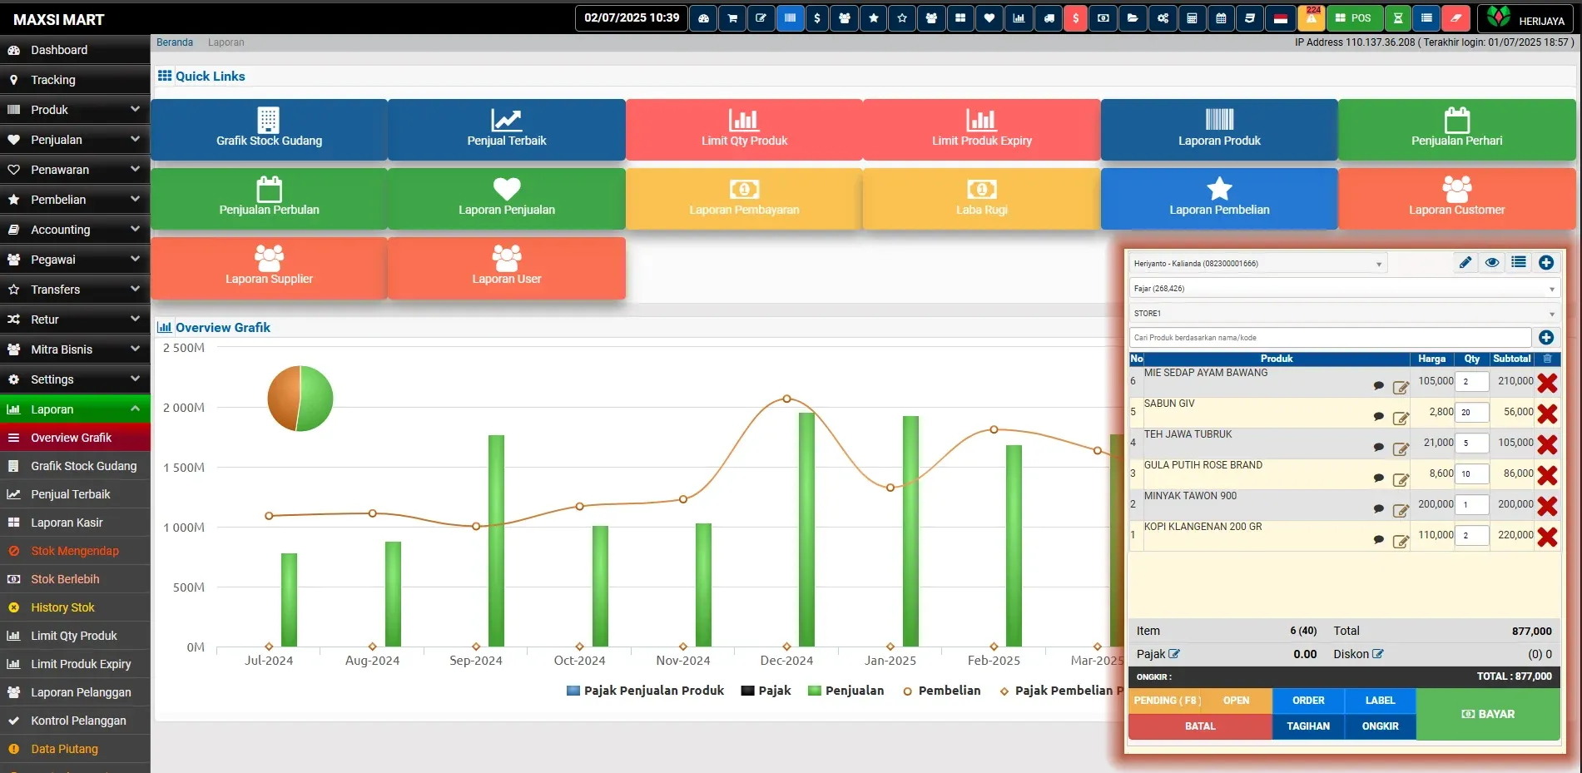Remove MIE SEDAP AYAM BAWANG with red X
This screenshot has height=773, width=1582.
1547,383
